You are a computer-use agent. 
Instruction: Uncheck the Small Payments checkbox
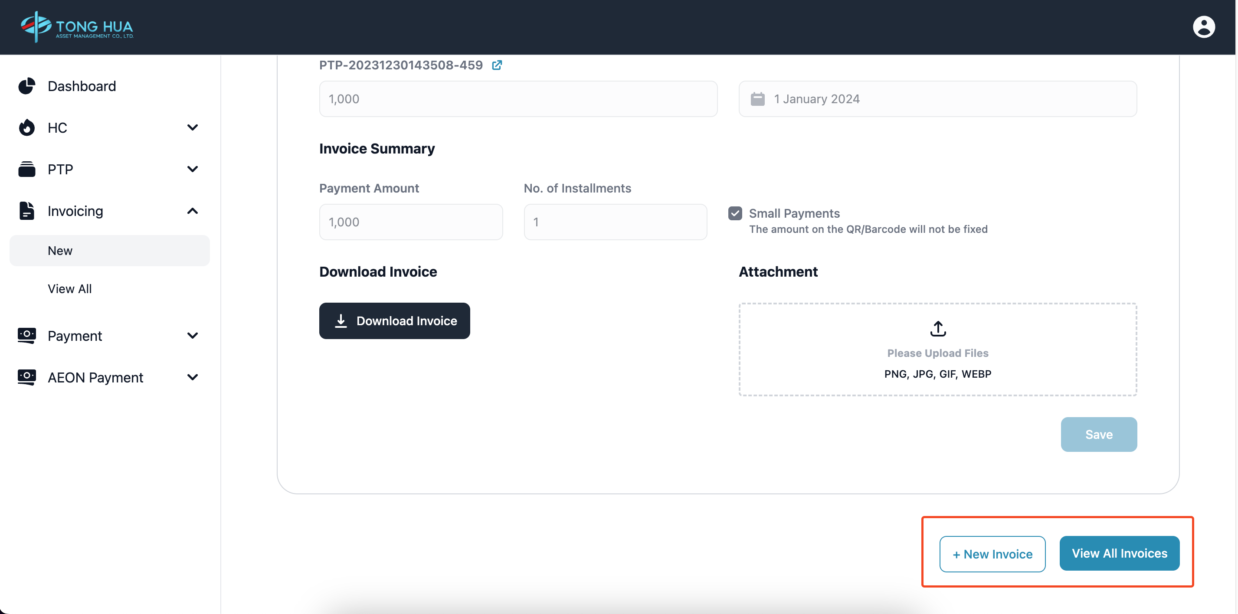[x=735, y=213]
